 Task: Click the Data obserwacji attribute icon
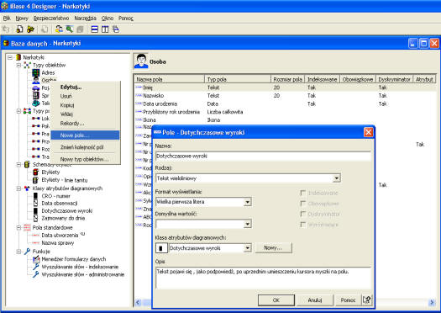coord(36,203)
